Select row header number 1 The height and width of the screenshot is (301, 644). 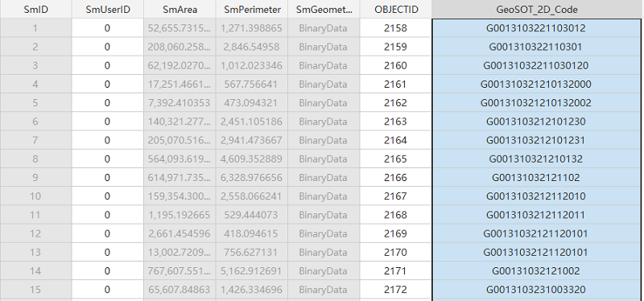click(35, 28)
